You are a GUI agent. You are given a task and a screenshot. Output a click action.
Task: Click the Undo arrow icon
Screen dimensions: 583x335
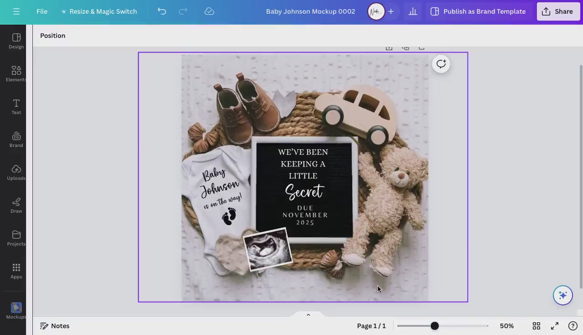point(161,11)
